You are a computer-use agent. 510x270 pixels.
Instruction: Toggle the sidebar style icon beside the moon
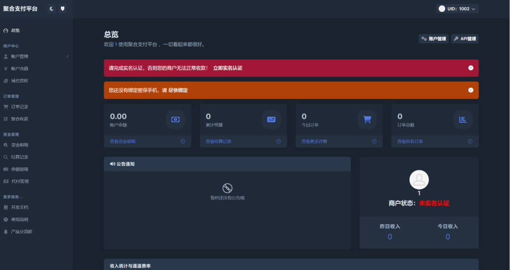tap(62, 9)
